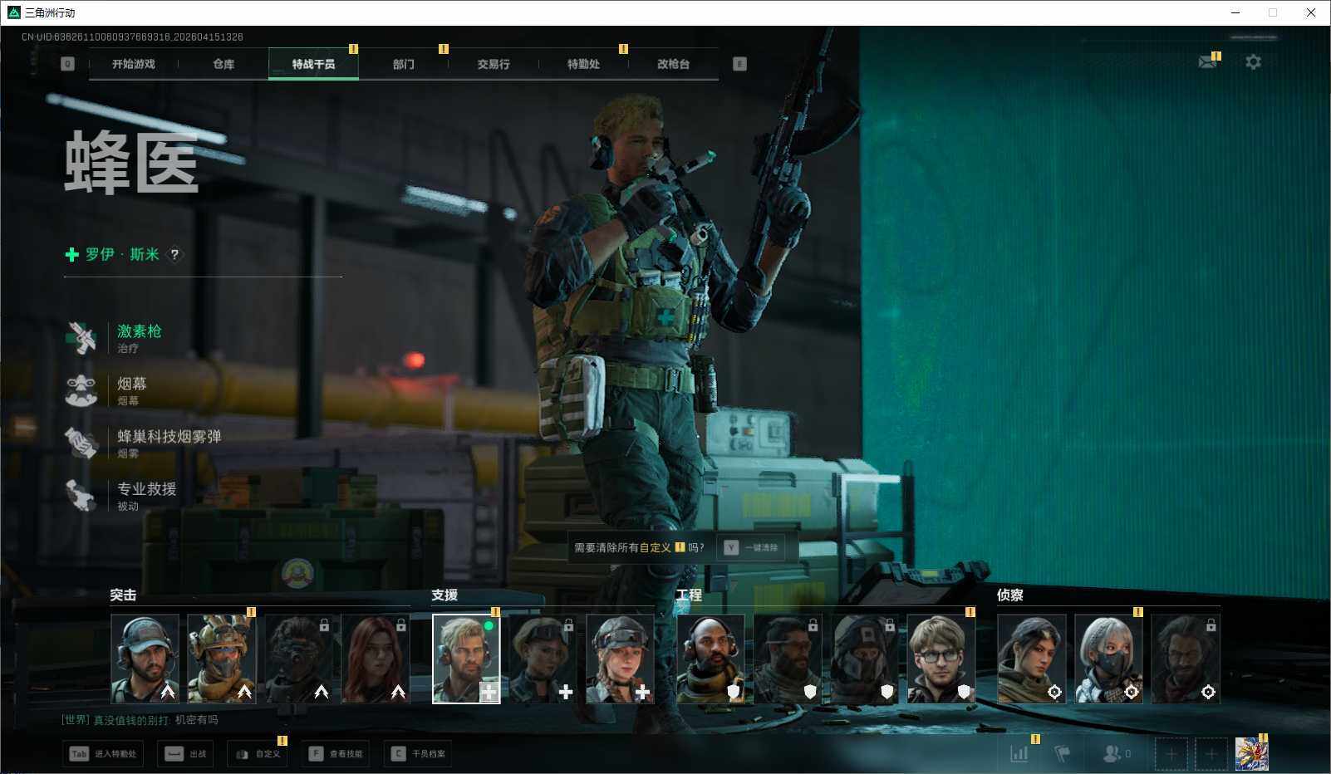Maximize the 三角洲行动 window
1331x774 pixels.
(x=1273, y=12)
